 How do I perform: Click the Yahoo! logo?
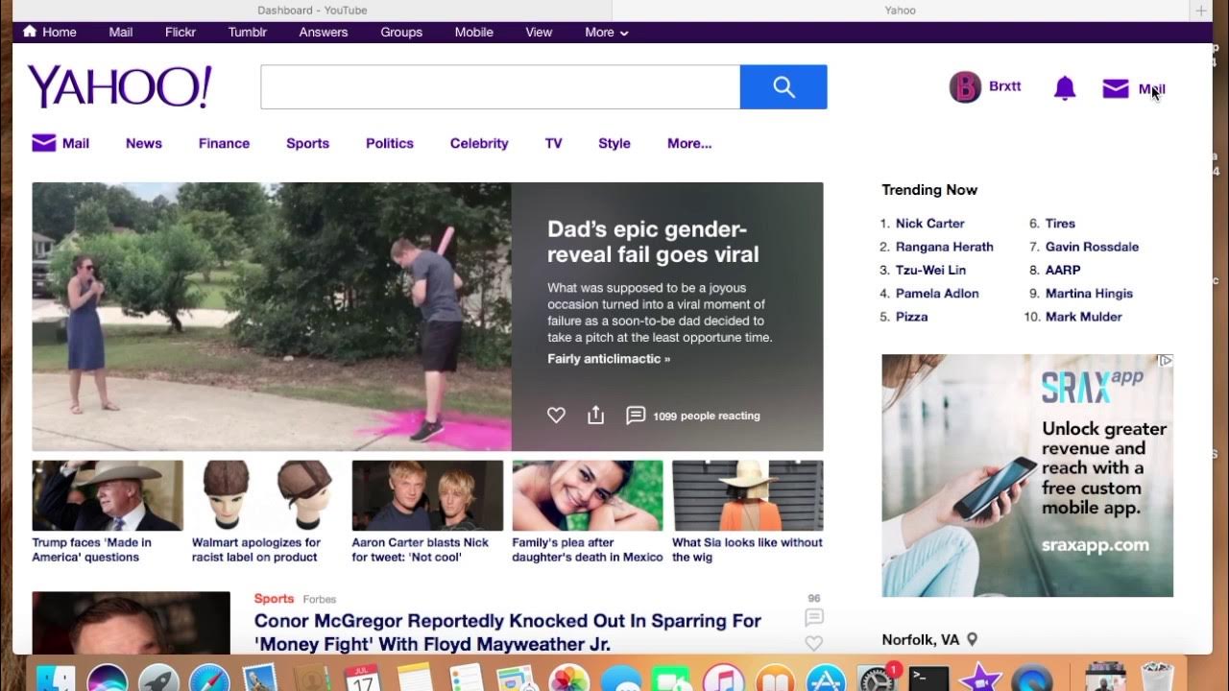pos(120,87)
